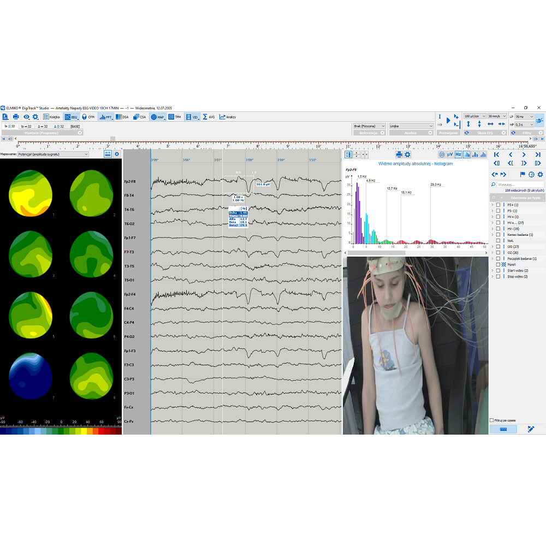
Task: Click the Kolejka button
Action: point(51,117)
